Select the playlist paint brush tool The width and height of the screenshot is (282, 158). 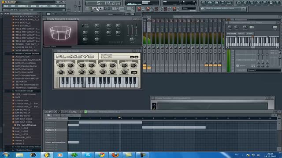(x=59, y=112)
